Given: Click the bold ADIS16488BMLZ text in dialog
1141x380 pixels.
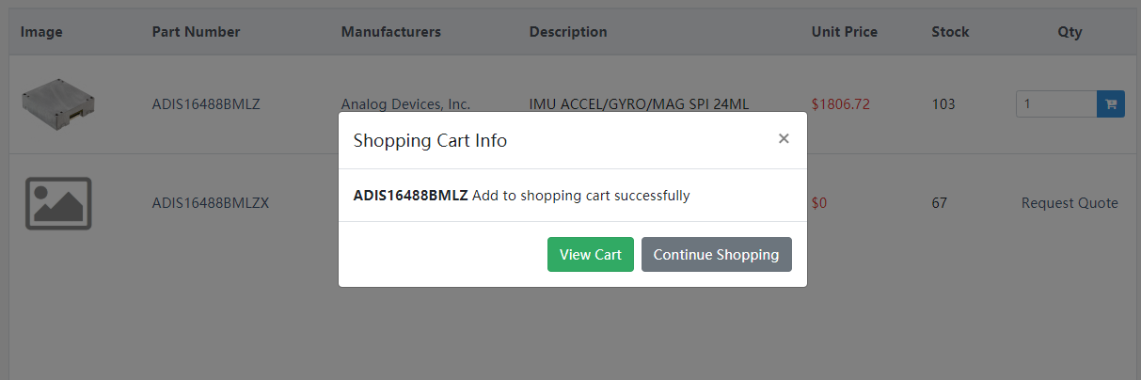Looking at the screenshot, I should coord(410,196).
